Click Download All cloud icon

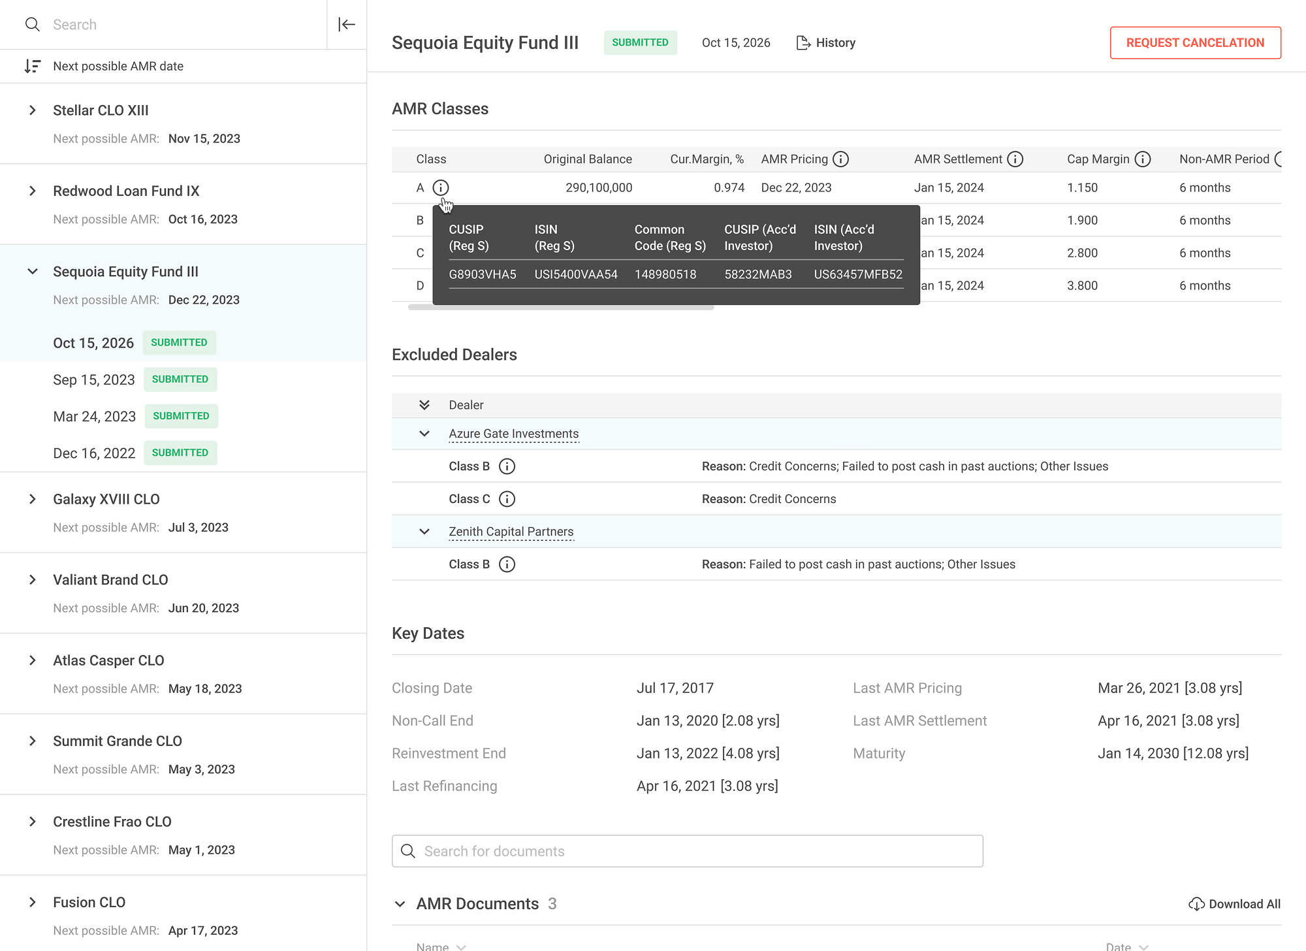pos(1196,904)
